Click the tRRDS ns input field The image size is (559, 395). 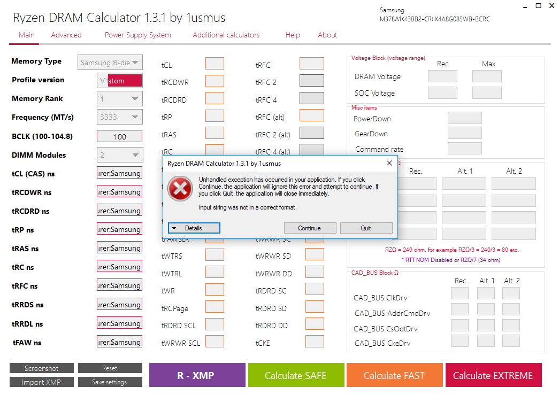click(x=119, y=305)
